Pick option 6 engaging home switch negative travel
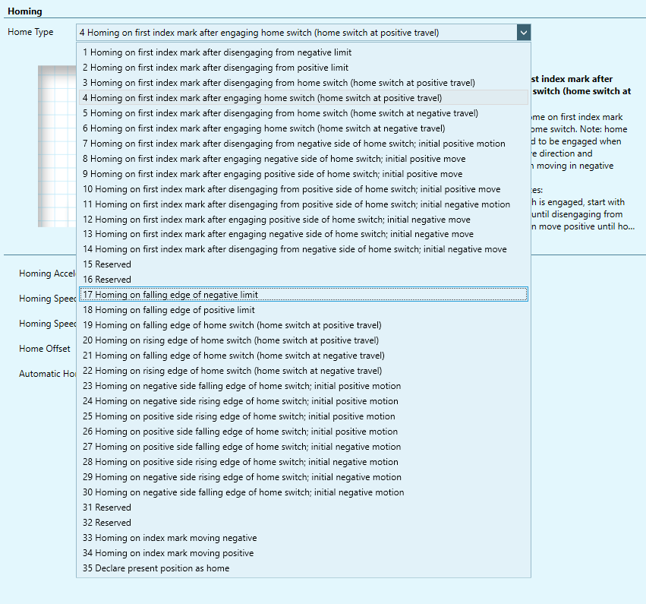Viewport: 646px width, 604px height. pos(303,128)
